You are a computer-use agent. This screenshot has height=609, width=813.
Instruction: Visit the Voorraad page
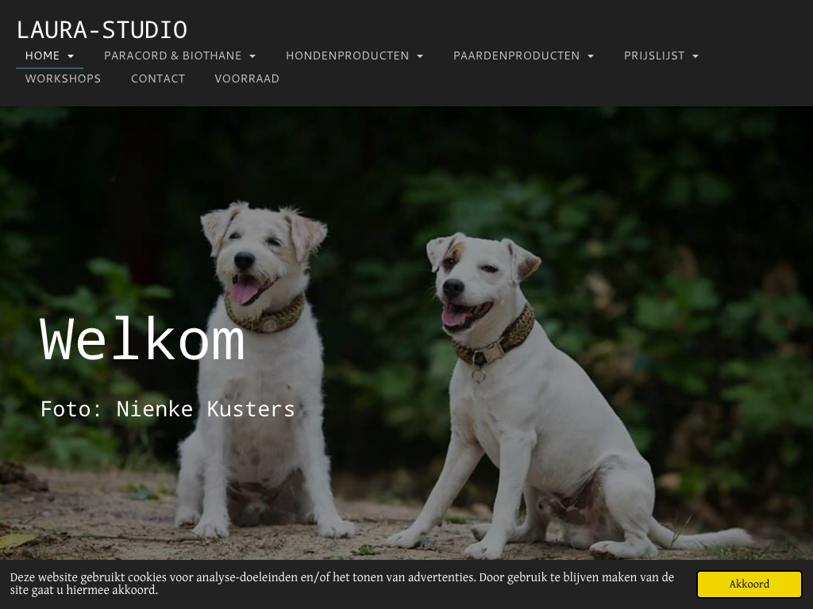tap(247, 79)
